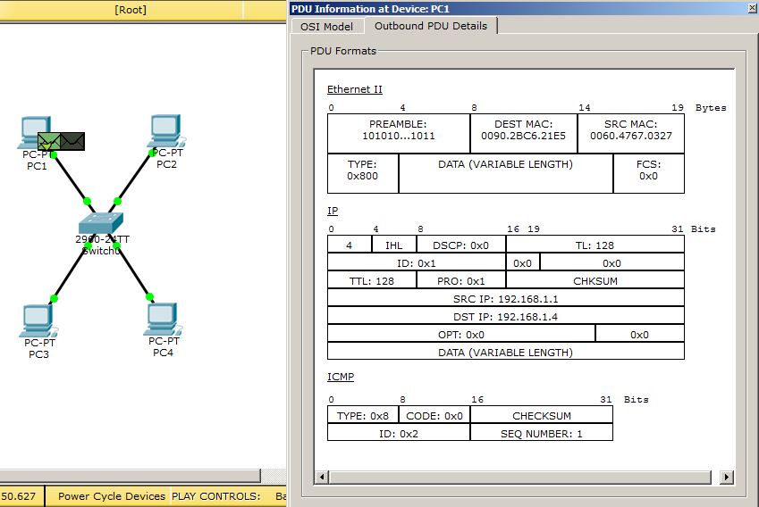Click the simulation time 50.627 readout
Viewport: 759px width, 507px height.
(x=19, y=496)
